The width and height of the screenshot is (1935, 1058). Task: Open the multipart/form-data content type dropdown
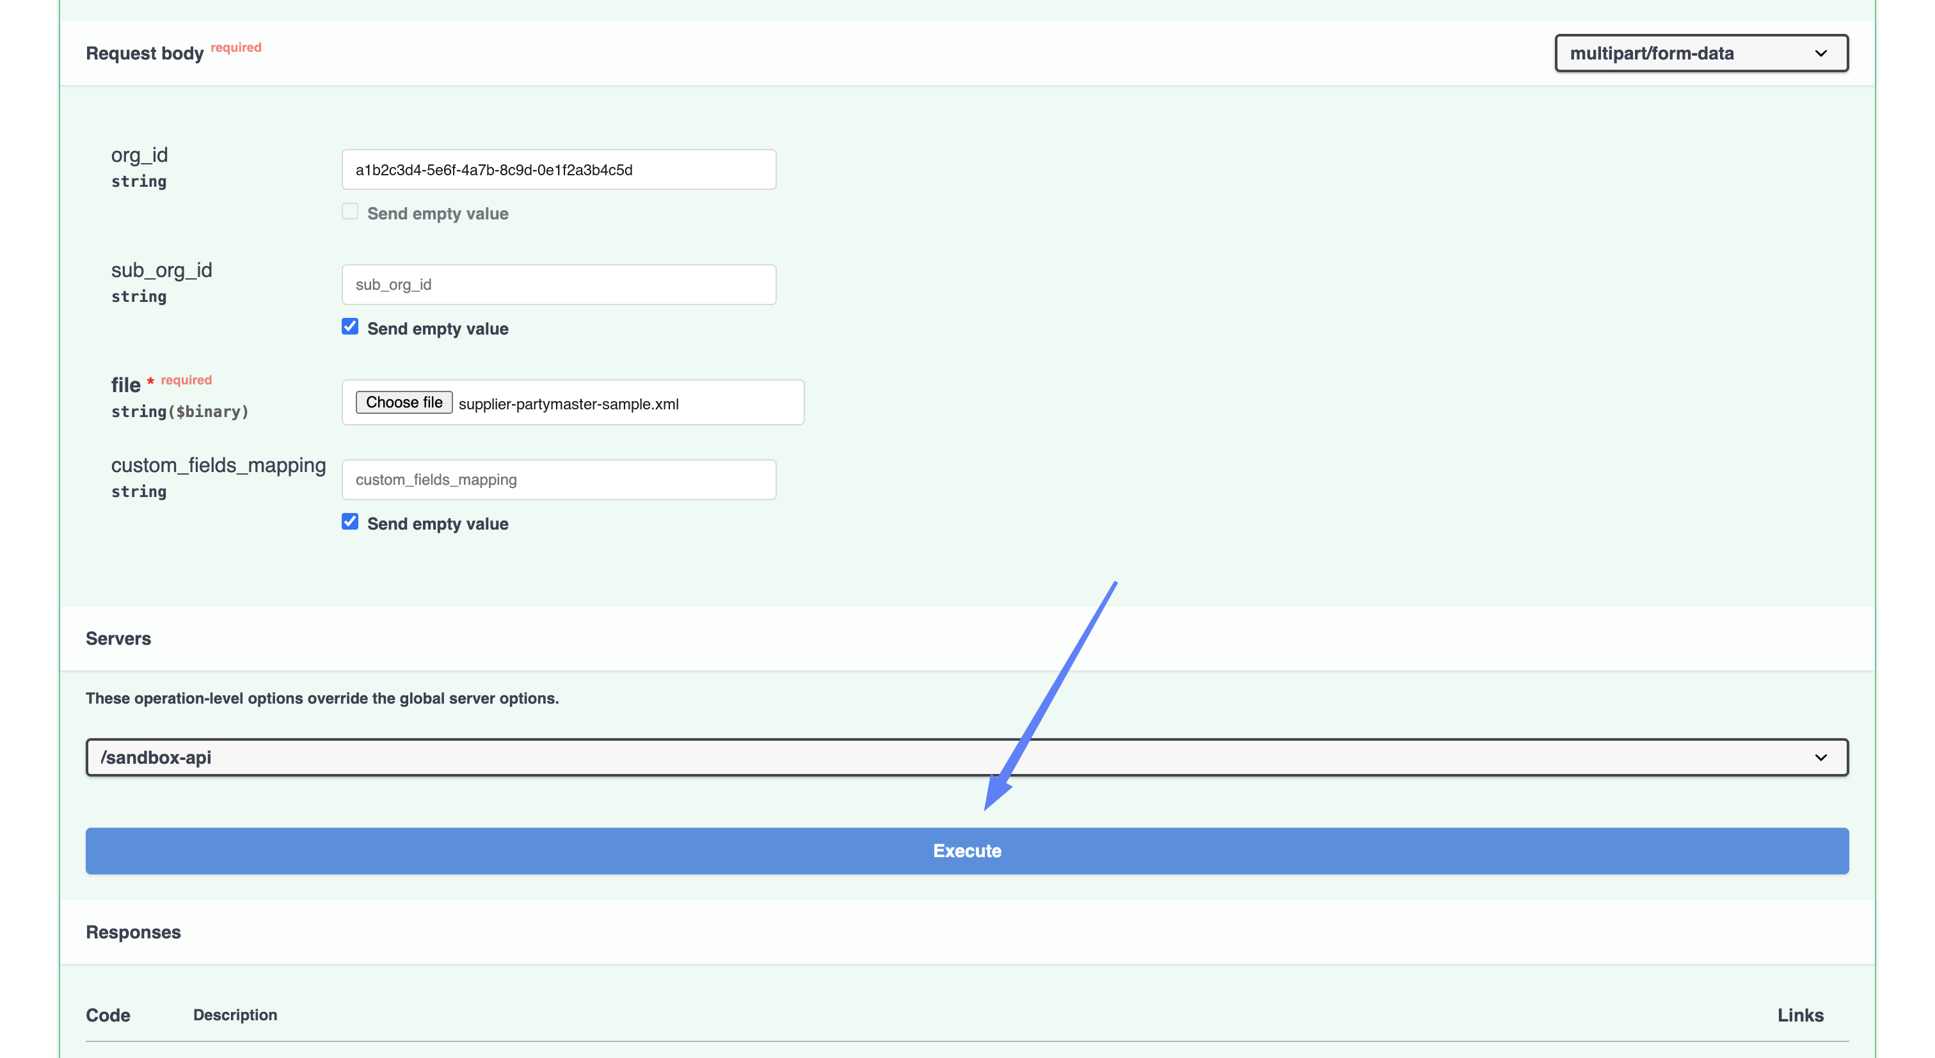pos(1701,53)
